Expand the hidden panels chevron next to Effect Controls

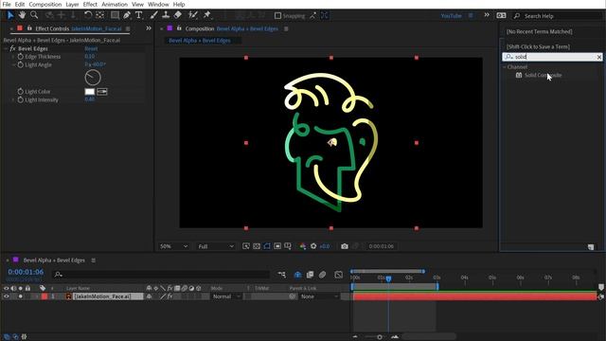pos(149,28)
